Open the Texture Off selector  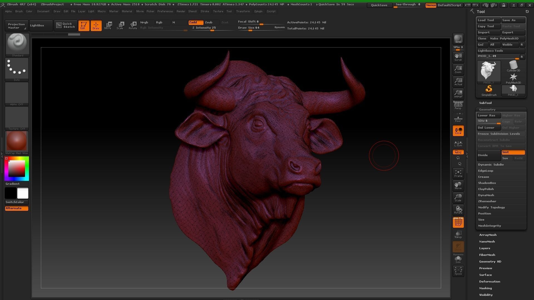coord(17,118)
